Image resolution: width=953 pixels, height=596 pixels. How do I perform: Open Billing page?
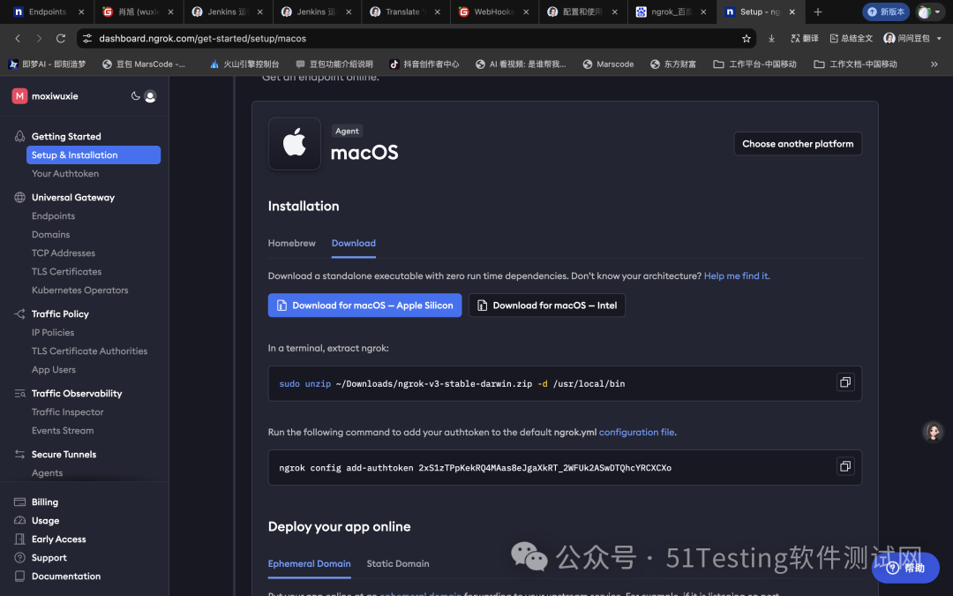tap(45, 502)
